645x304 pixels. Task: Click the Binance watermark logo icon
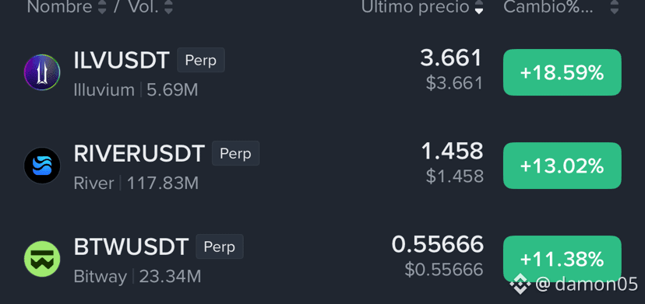tap(520, 284)
